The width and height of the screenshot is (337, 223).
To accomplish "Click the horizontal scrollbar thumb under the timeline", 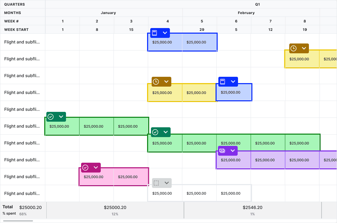I will click(18, 221).
